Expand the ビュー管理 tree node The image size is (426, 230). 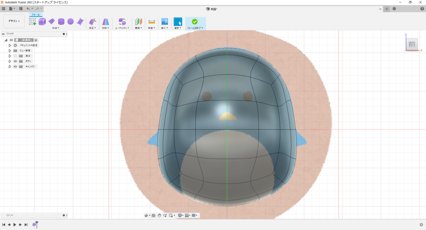pyautogui.click(x=10, y=51)
